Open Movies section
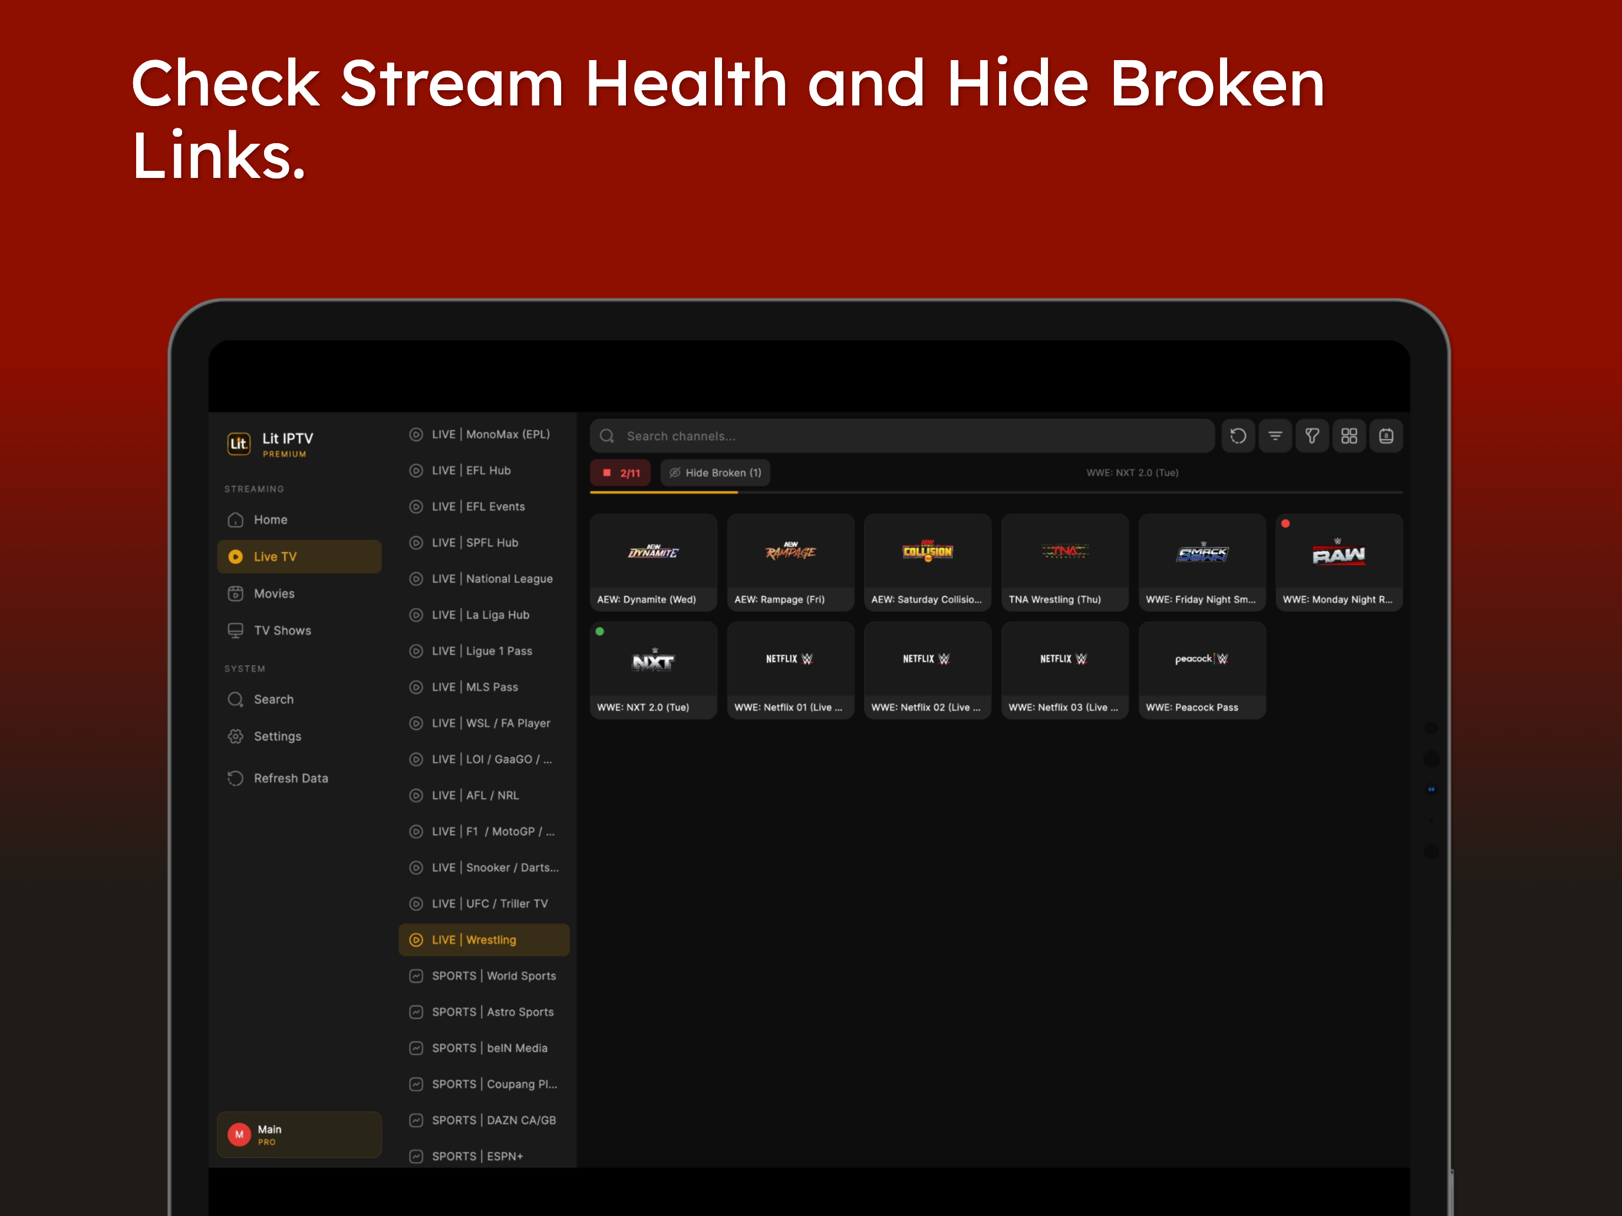The width and height of the screenshot is (1622, 1216). click(x=299, y=594)
